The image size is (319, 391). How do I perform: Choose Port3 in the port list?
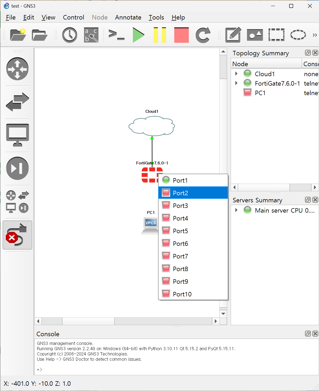click(x=193, y=206)
